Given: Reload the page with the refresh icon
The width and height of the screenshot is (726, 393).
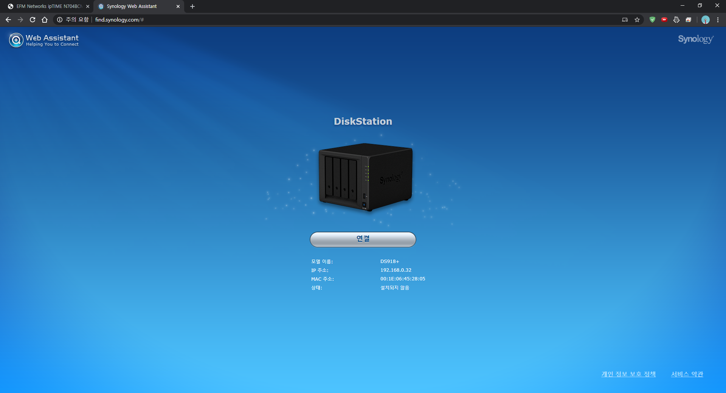Looking at the screenshot, I should tap(33, 20).
